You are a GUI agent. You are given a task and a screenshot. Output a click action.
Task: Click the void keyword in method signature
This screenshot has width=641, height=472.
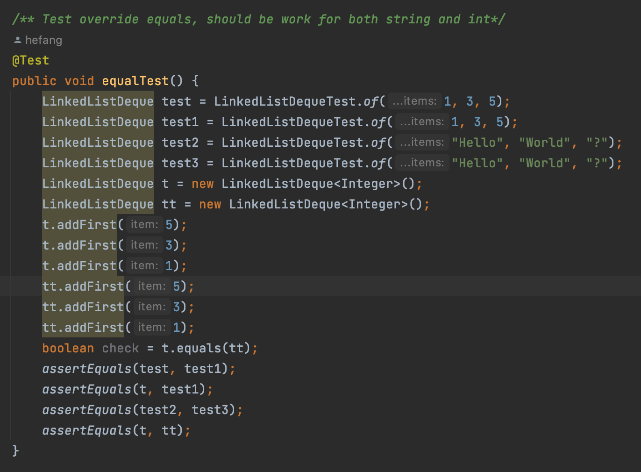[79, 81]
